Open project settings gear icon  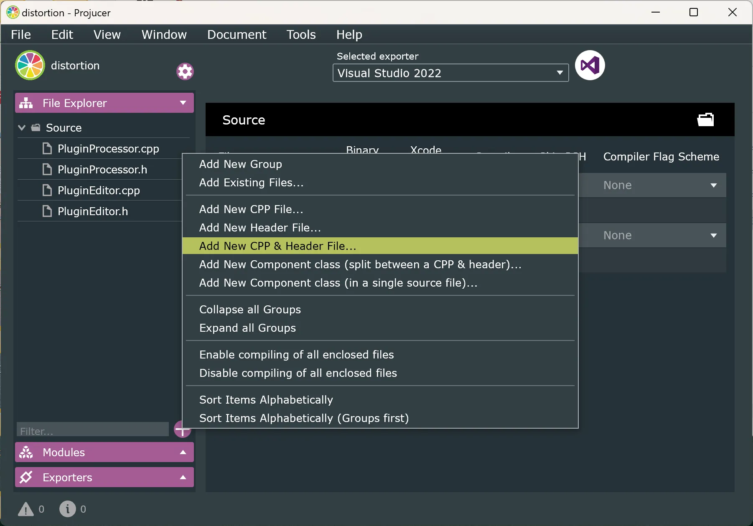(x=185, y=71)
